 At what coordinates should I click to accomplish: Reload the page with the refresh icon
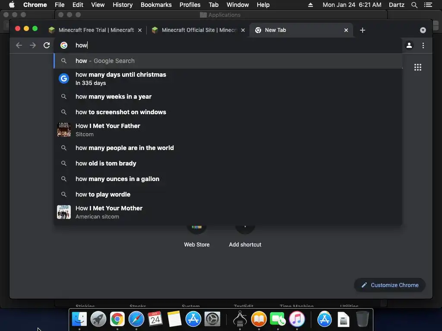point(47,45)
